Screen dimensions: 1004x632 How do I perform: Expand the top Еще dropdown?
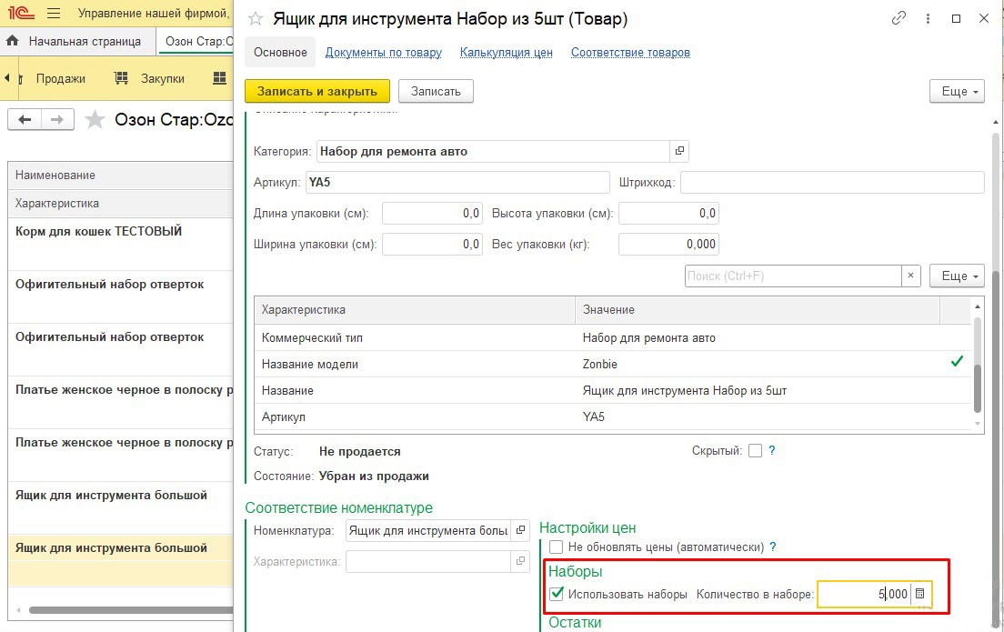957,92
